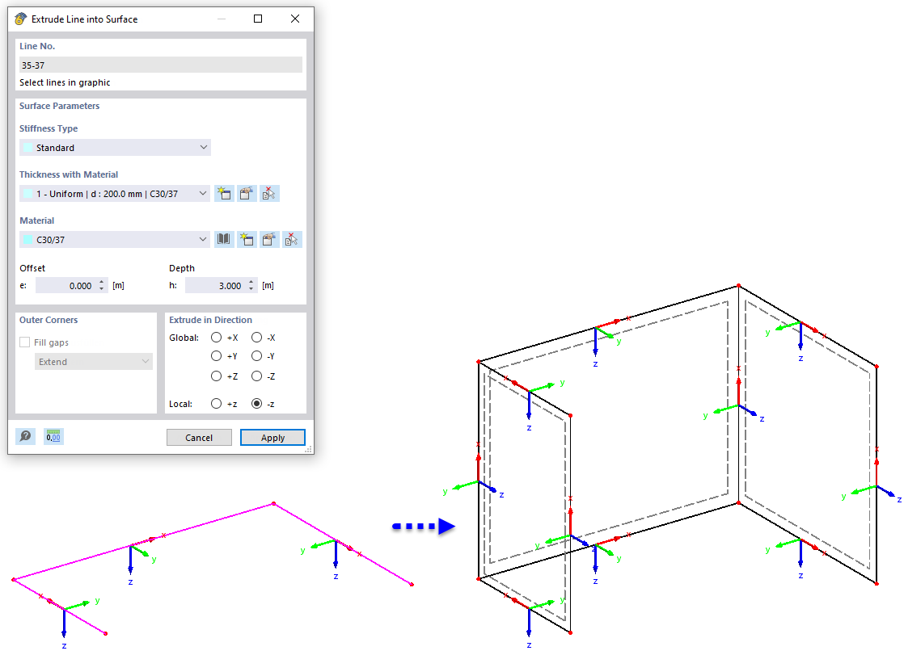Expand the Thickness with Material dropdown
Screen dimensions: 904x655
(x=205, y=193)
